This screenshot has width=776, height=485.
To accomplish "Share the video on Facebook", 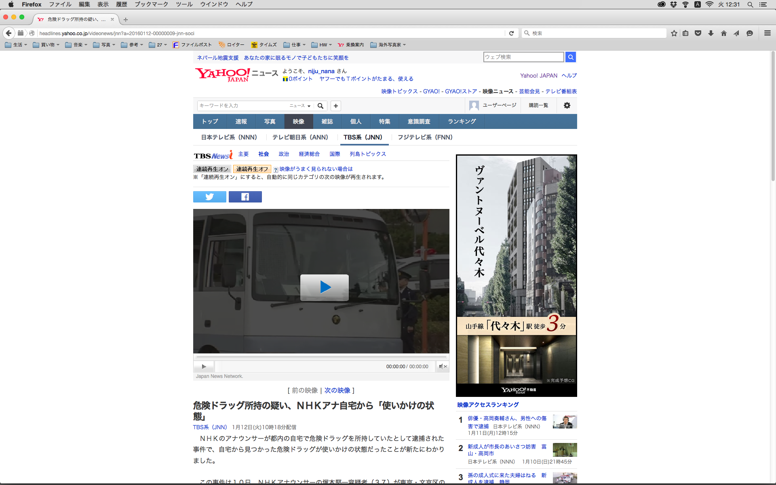I will (x=245, y=197).
